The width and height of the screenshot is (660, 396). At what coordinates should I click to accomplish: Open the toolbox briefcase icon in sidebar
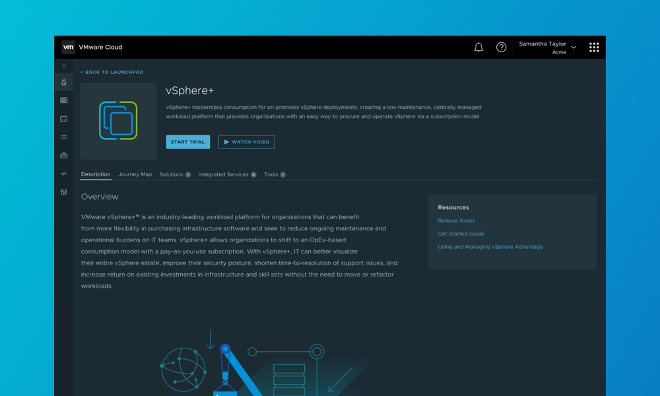tap(63, 155)
